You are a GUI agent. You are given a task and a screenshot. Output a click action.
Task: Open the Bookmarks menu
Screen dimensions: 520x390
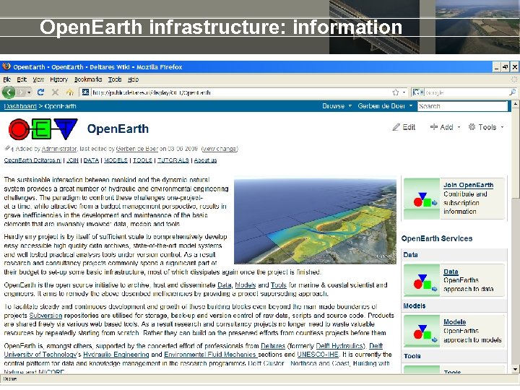tap(88, 79)
